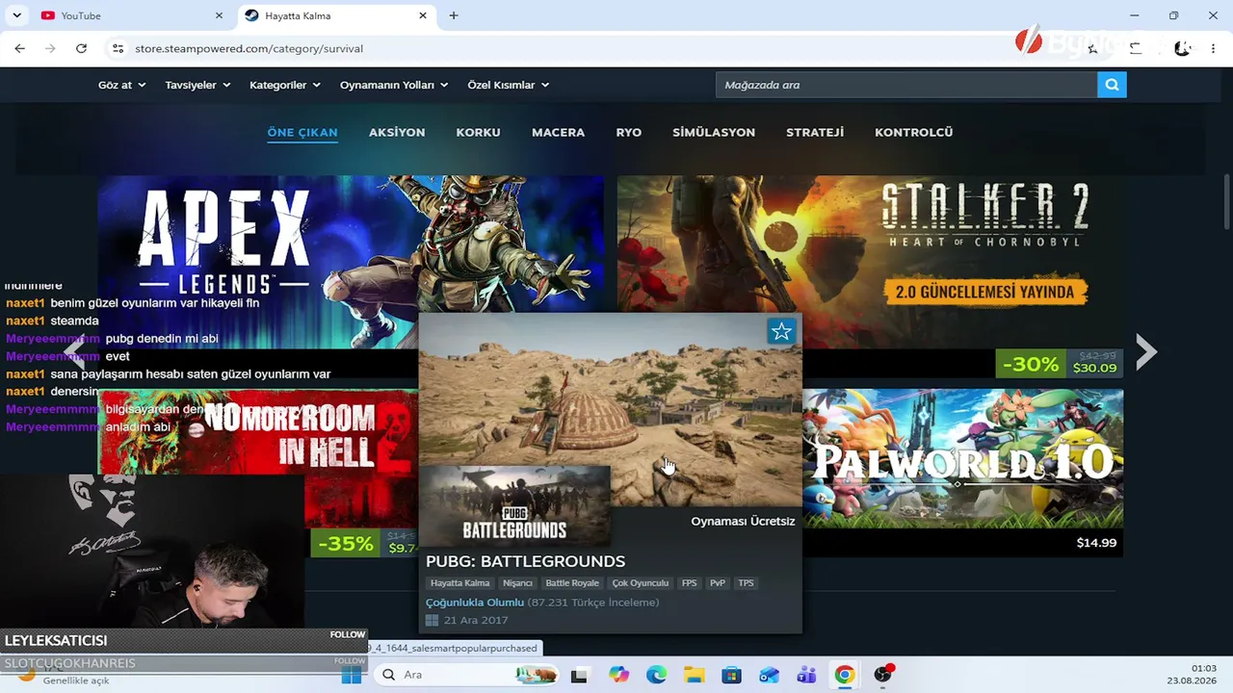
Task: Go back with the browser back arrow
Action: pos(19,48)
